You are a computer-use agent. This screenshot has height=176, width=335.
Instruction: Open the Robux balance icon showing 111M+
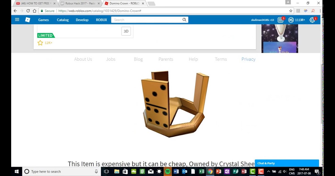coord(291,20)
